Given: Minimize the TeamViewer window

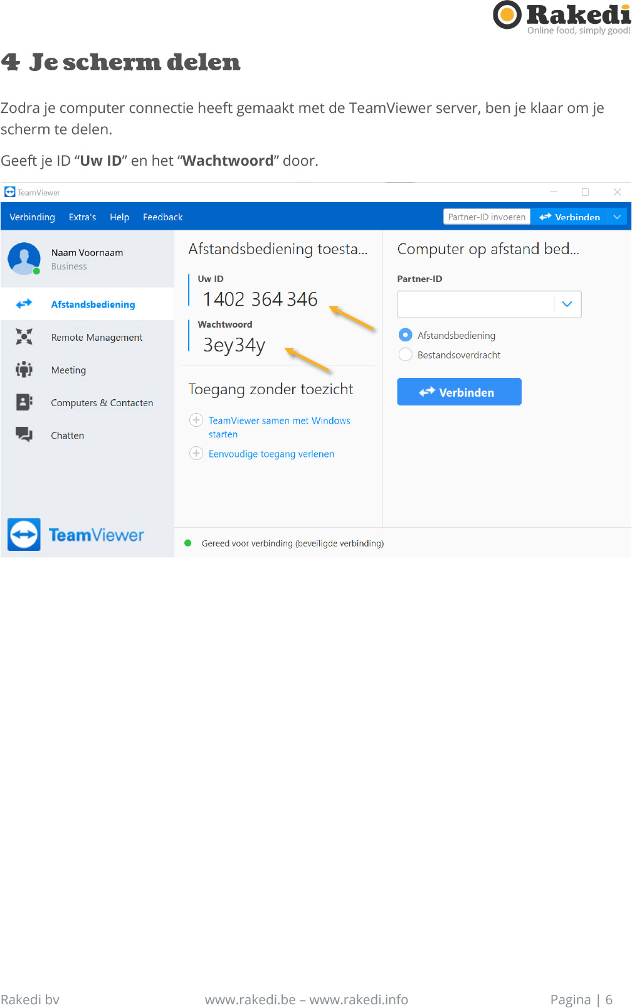Looking at the screenshot, I should point(554,192).
